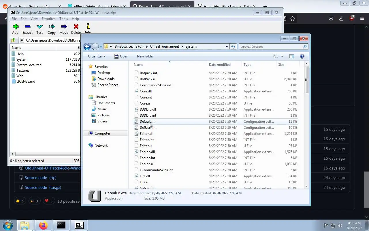Screen dimensions: 369x231
Task: Click 7-Zip up-one-level folder icon
Action: (13, 40)
